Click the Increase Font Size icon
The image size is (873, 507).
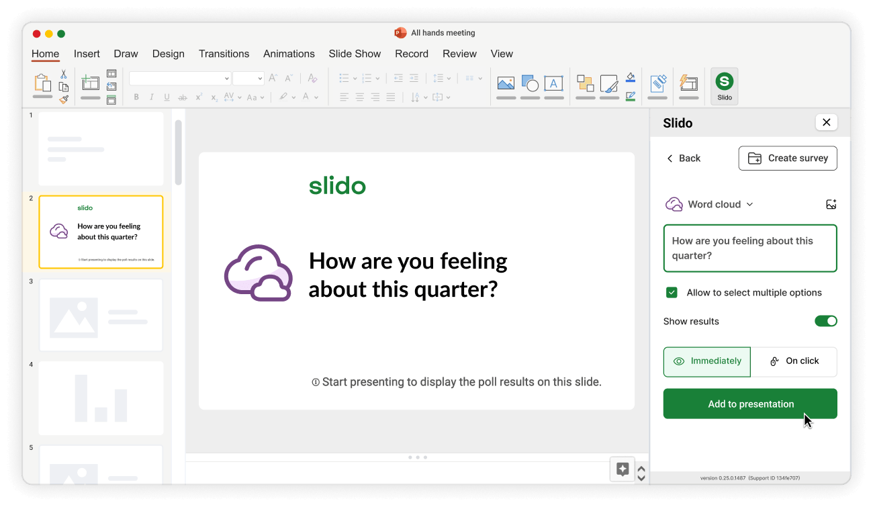coord(273,78)
